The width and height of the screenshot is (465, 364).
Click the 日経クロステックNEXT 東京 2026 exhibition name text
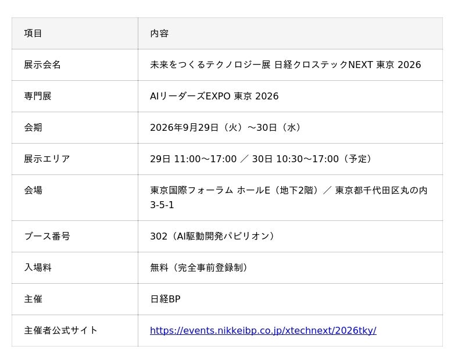pyautogui.click(x=348, y=65)
